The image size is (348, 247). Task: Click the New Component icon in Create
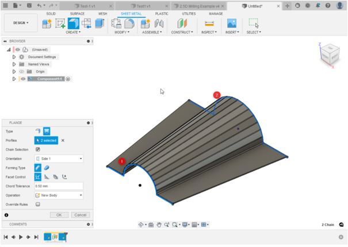[47, 24]
